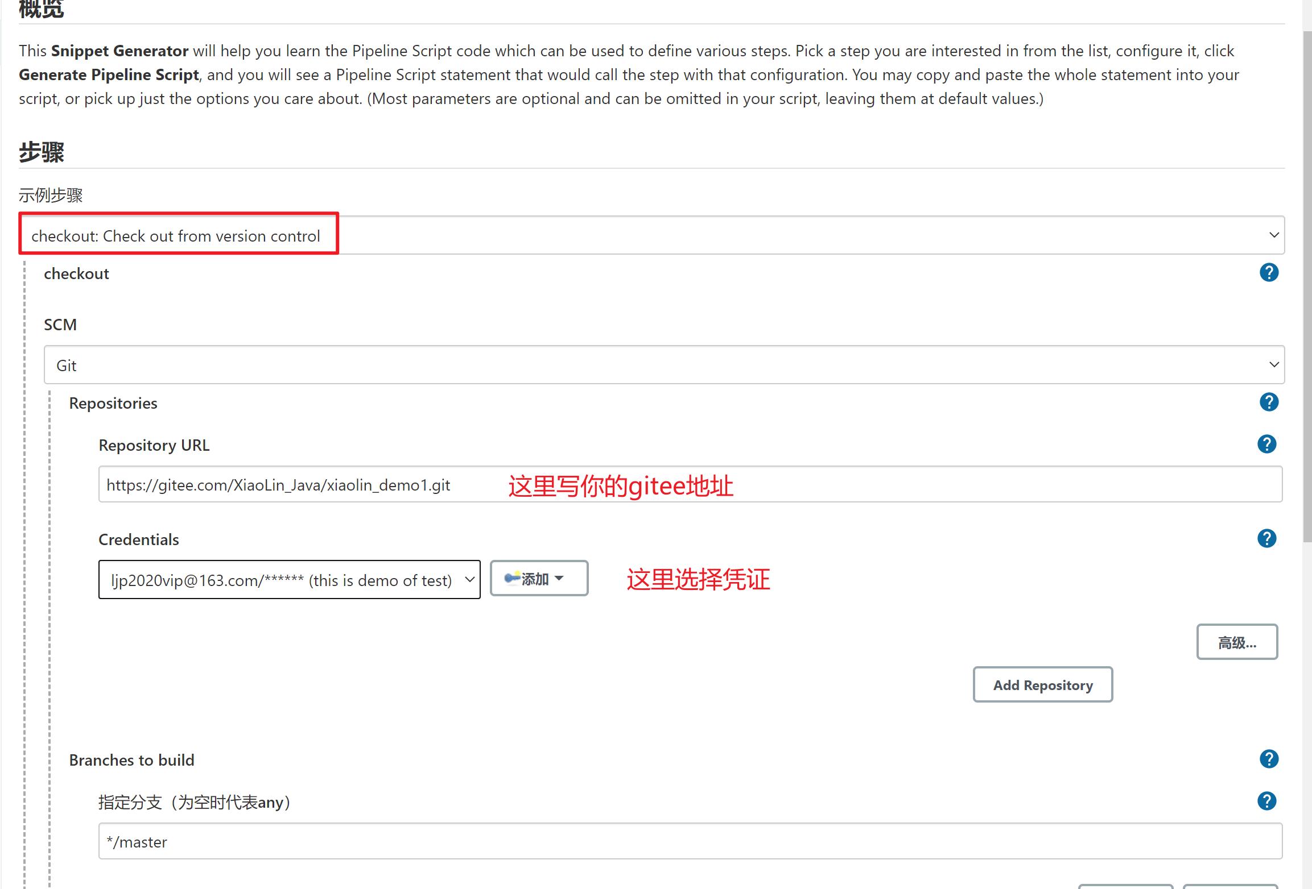The width and height of the screenshot is (1312, 889).
Task: Open help icon next to Repositories
Action: pos(1269,402)
